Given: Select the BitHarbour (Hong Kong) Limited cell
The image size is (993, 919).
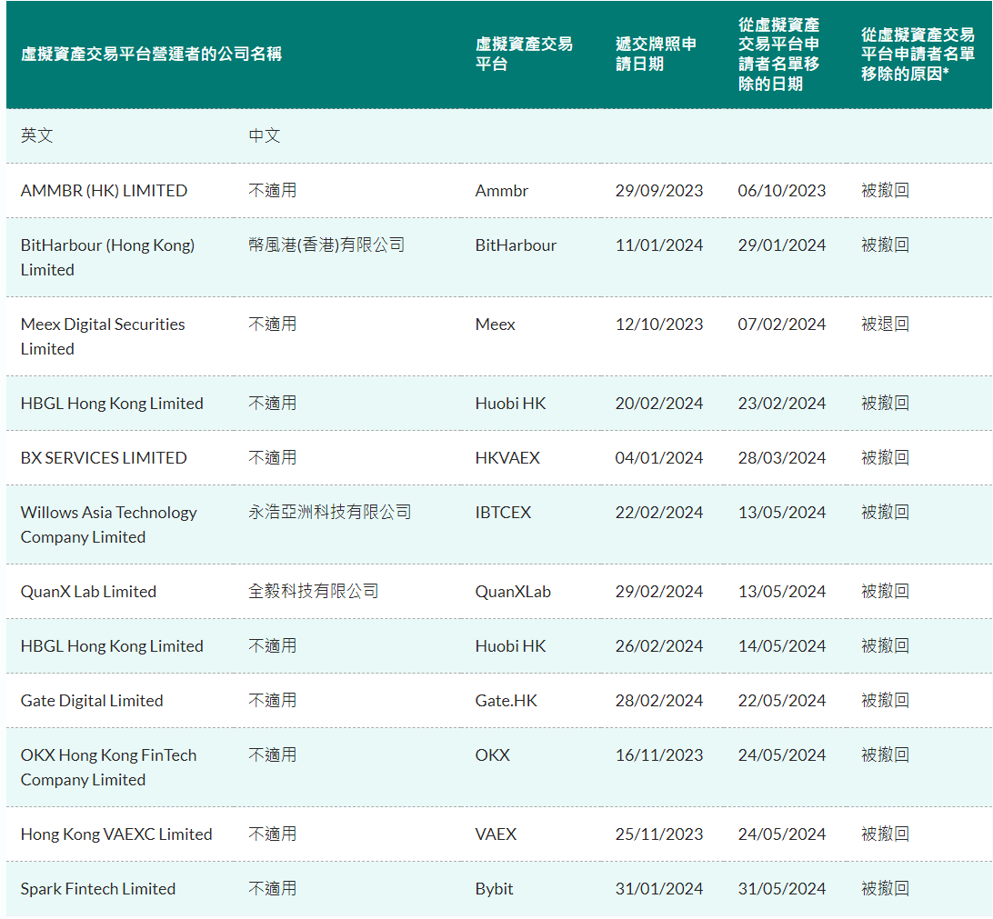Looking at the screenshot, I should coord(107,257).
